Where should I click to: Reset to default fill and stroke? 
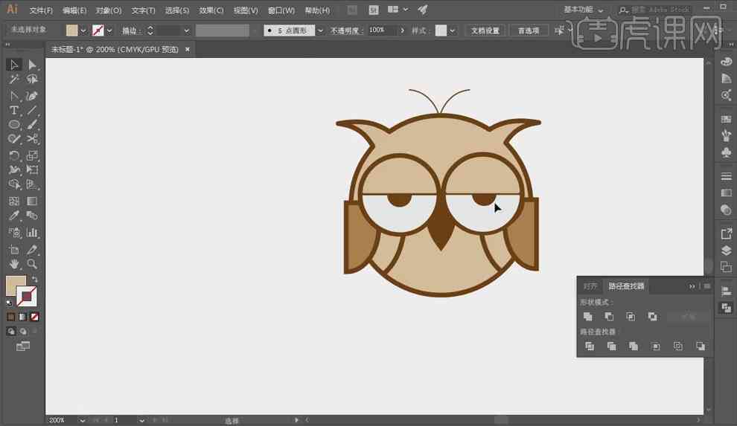pyautogui.click(x=9, y=303)
